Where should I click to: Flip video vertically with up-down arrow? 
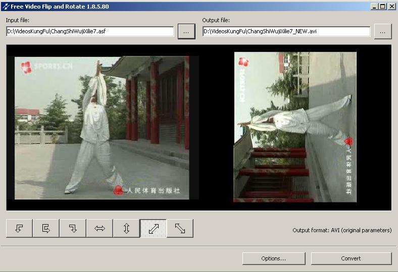point(126,228)
